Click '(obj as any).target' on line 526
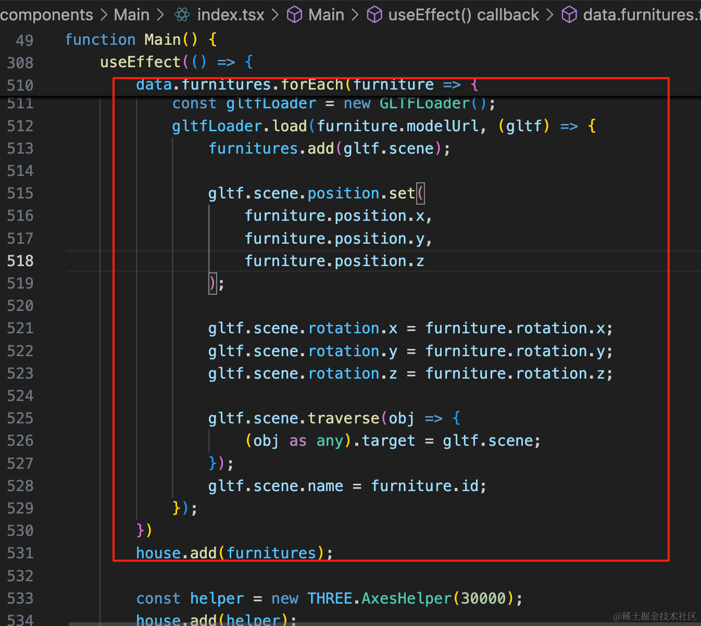Screen dimensions: 701x626 [x=330, y=441]
